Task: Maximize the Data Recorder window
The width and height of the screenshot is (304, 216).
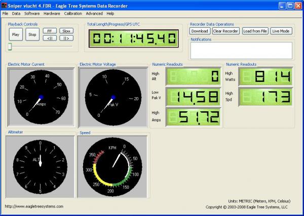Action: click(x=290, y=6)
